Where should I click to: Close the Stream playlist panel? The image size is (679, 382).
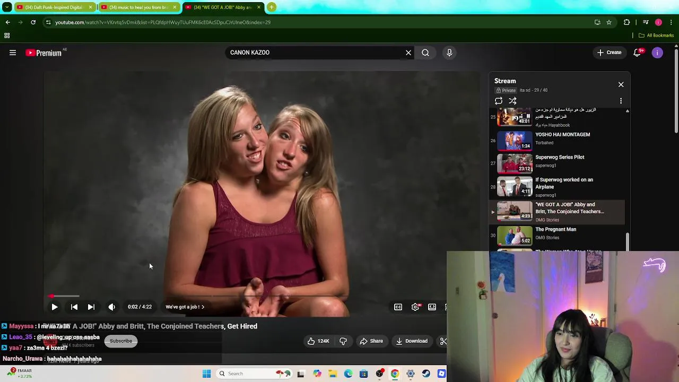(x=621, y=84)
